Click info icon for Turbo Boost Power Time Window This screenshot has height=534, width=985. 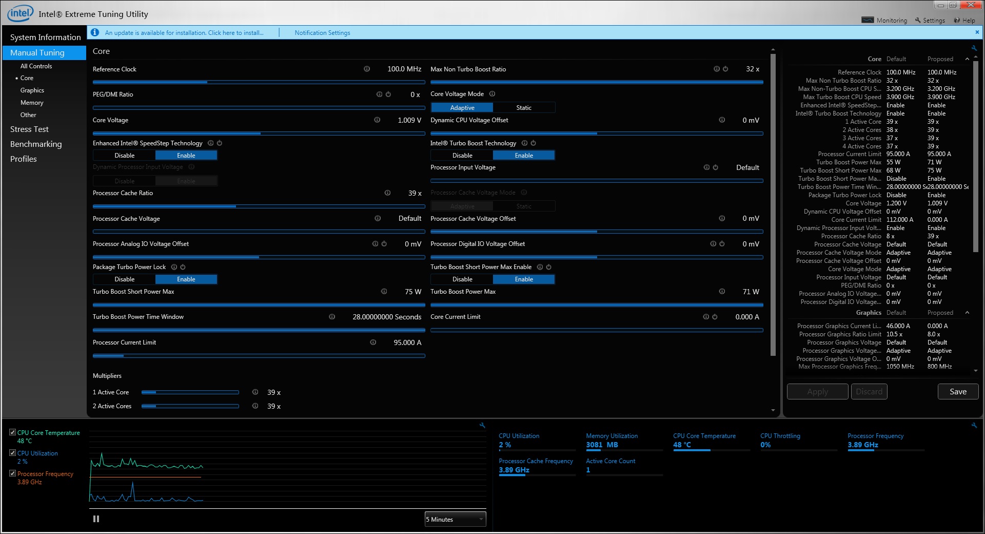point(332,317)
